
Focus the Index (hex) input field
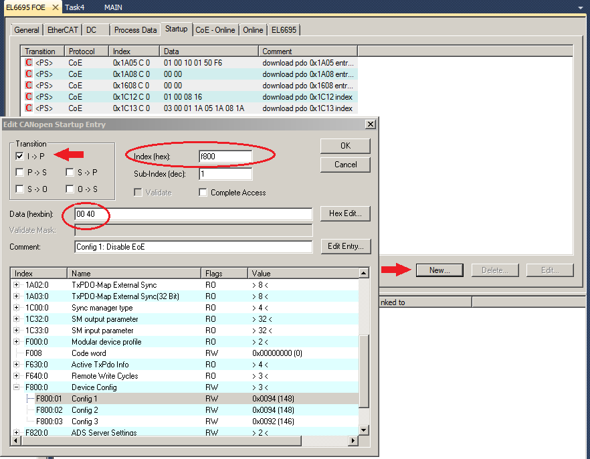(225, 156)
